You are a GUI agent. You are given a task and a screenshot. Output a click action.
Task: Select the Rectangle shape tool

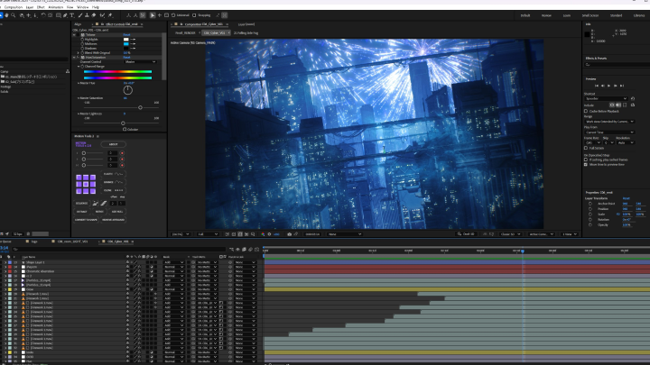coord(59,15)
